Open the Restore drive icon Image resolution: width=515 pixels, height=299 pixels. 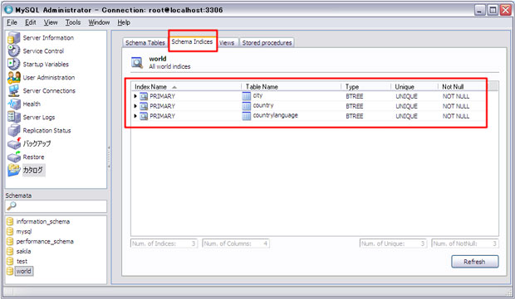14,157
